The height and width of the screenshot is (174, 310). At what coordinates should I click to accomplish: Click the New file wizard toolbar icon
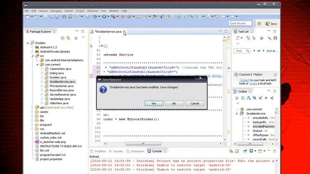[x=28, y=17]
